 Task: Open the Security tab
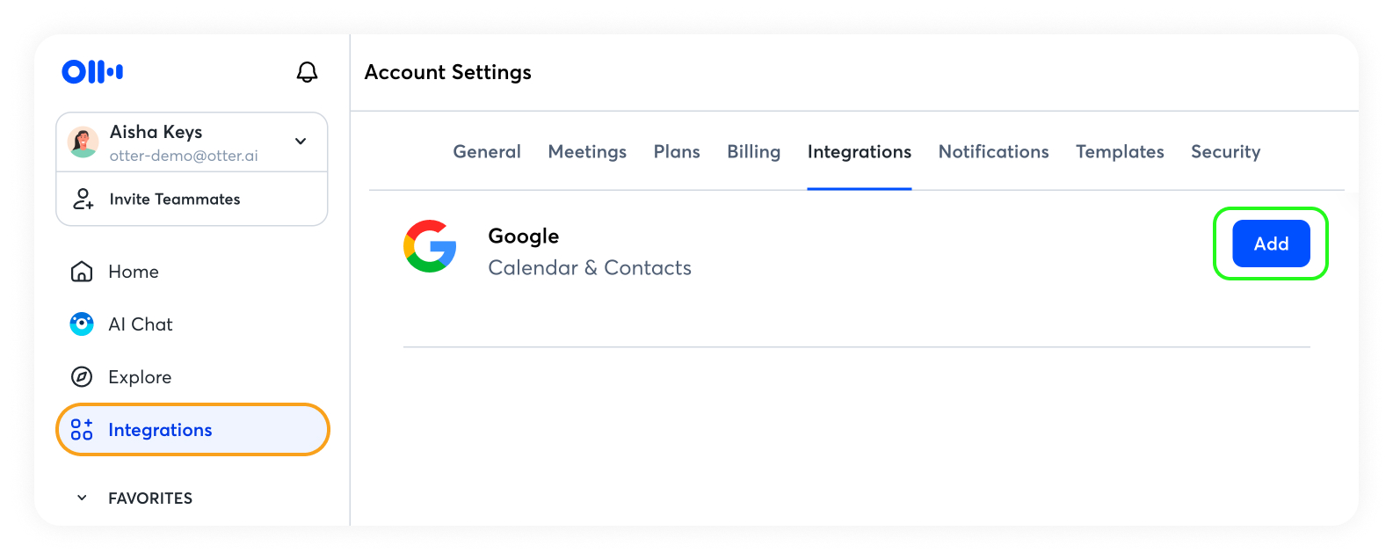[x=1225, y=152]
